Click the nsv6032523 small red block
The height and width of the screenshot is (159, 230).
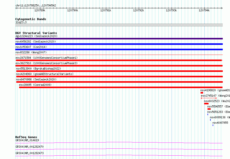click(x=206, y=104)
